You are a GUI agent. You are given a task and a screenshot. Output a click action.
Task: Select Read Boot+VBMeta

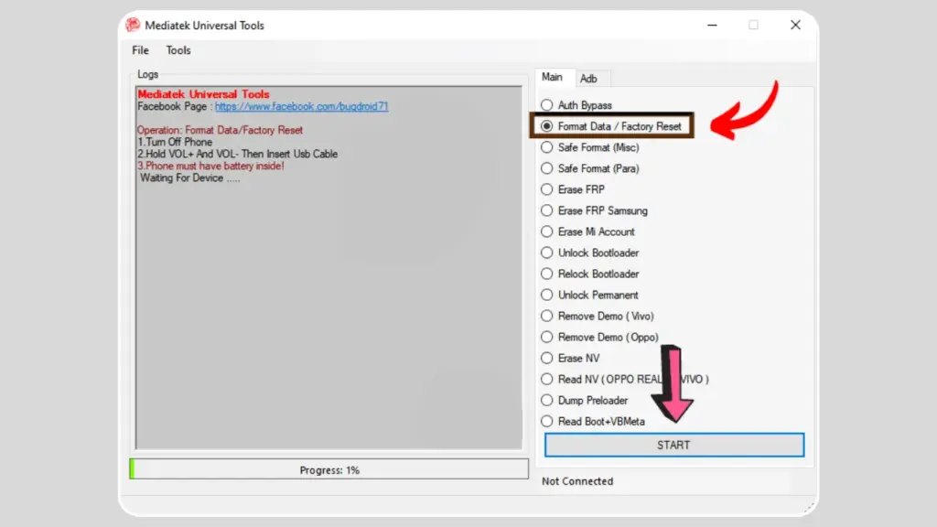[547, 422]
